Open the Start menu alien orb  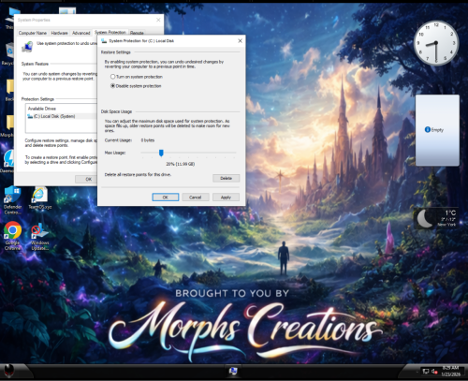(9, 371)
